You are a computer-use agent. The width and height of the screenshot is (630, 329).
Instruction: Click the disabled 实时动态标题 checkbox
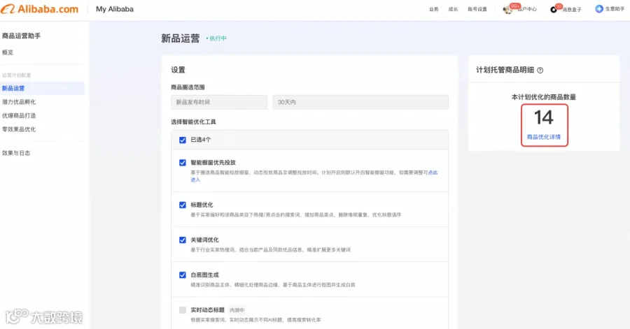coord(183,310)
